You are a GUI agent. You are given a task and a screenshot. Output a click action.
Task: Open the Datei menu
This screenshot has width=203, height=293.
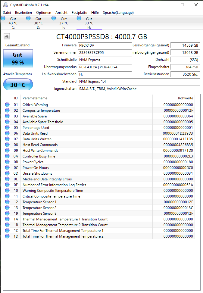[7, 13]
